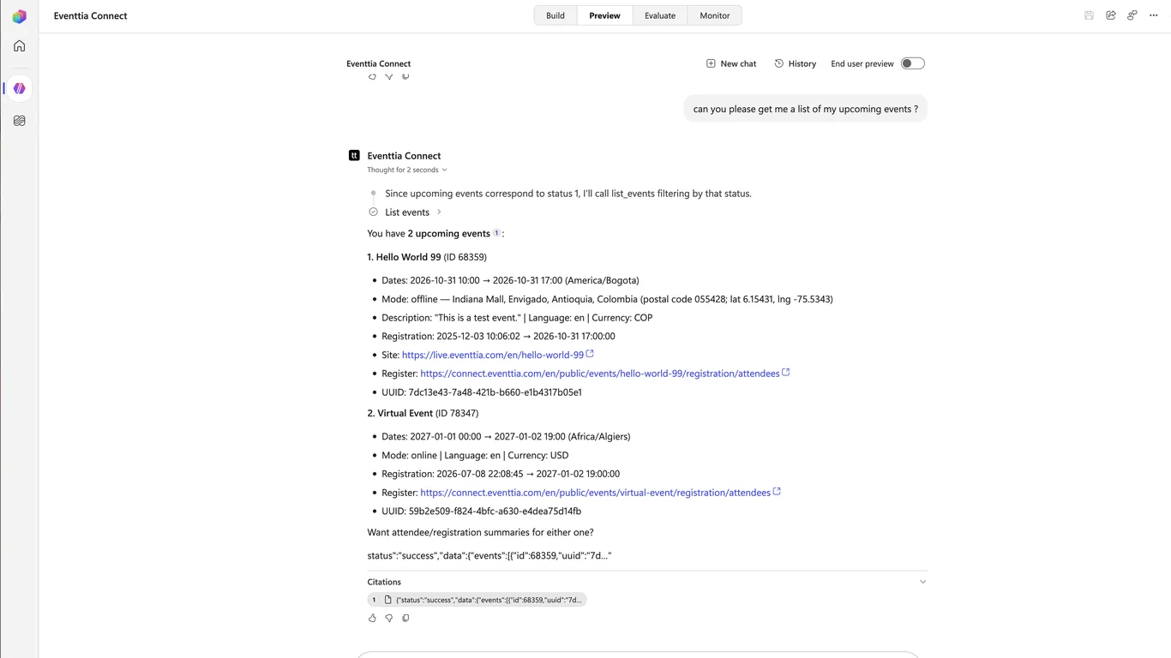
Task: Go to Home in the left sidebar
Action: coord(19,46)
